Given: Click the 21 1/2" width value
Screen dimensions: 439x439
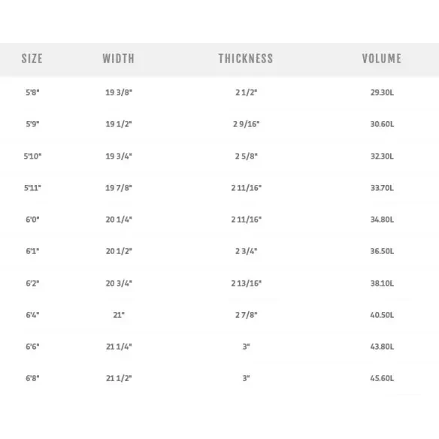Looking at the screenshot, I should pos(119,378).
